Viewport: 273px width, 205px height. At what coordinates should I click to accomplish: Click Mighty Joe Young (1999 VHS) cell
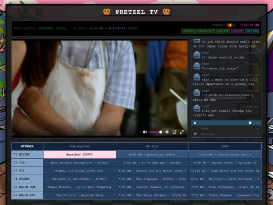point(79,171)
